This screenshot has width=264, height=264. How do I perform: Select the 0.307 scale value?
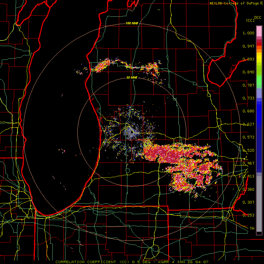tap(248, 202)
